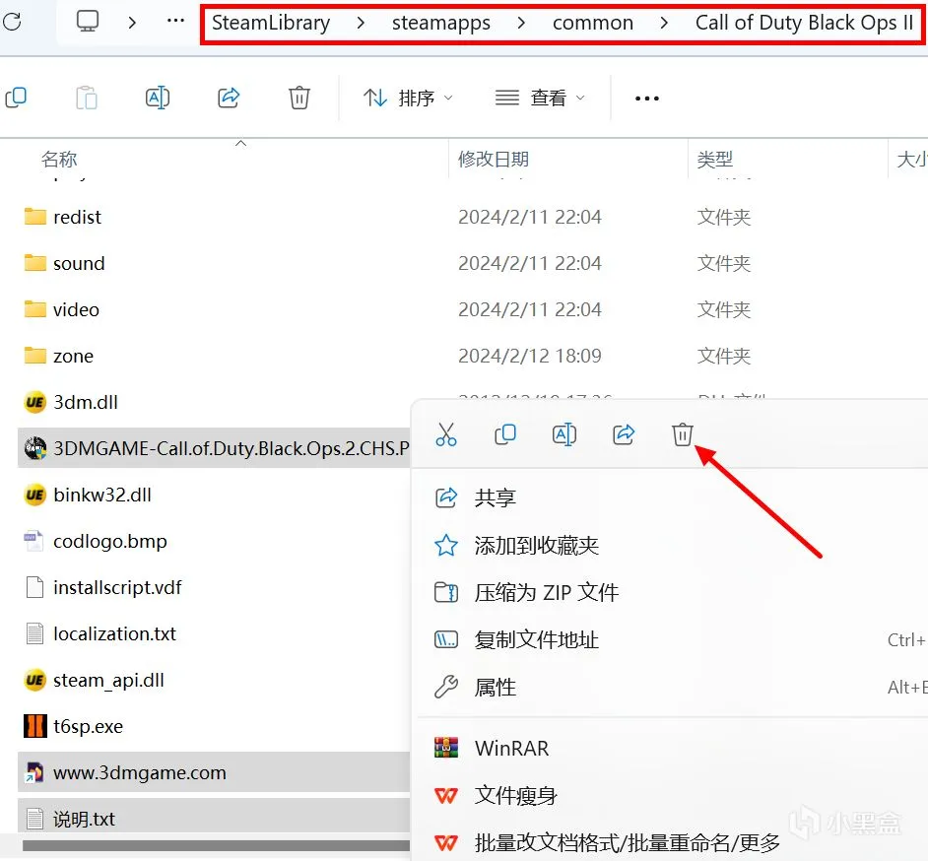Select Call of Duty Black Ops II breadcrumb

coord(804,23)
